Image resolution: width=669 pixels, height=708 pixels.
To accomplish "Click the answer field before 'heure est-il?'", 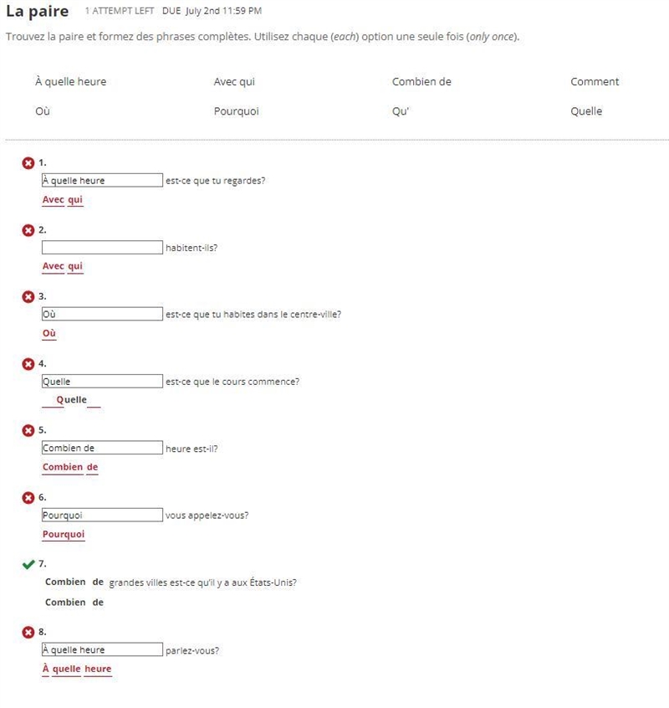I will 102,448.
